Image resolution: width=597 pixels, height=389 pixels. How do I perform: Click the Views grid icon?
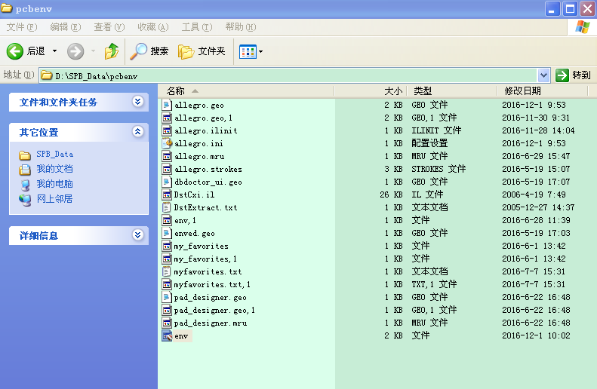point(248,51)
